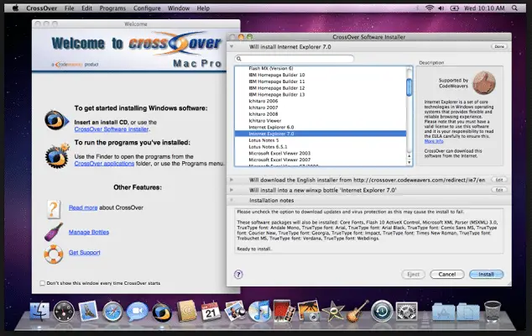Click the software list scroll down arrow
Viewport: 532px width, 336px height.
coord(409,162)
